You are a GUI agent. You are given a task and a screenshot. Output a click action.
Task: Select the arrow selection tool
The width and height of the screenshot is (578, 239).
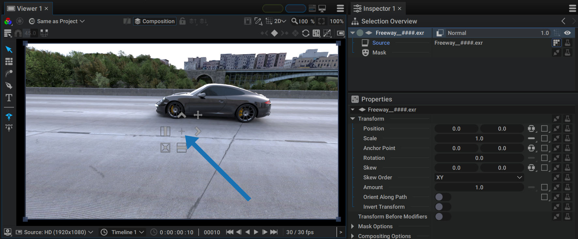[x=9, y=49]
